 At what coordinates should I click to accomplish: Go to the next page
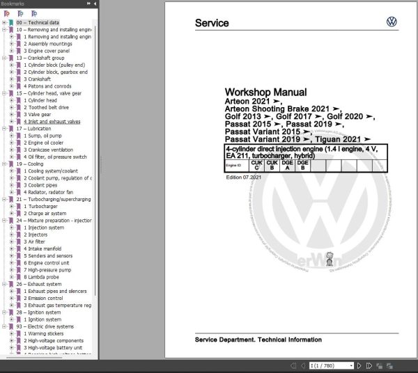click(359, 365)
